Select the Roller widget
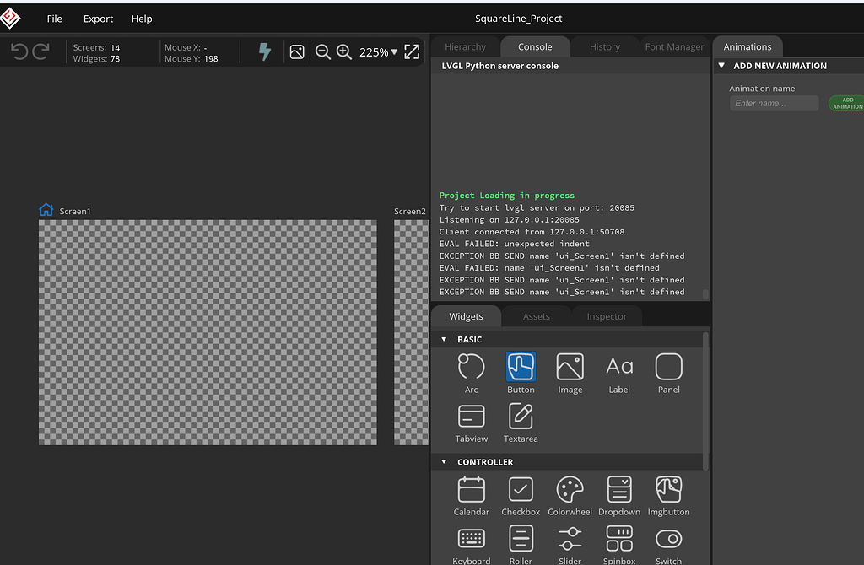 click(x=521, y=545)
